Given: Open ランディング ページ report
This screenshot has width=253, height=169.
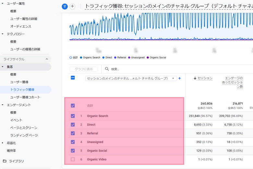Looking at the screenshot, I should pos(24,135).
